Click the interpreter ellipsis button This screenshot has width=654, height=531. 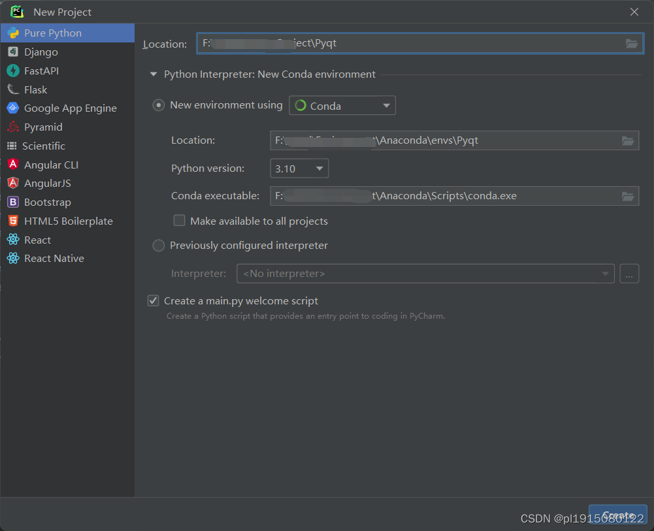[x=629, y=274]
